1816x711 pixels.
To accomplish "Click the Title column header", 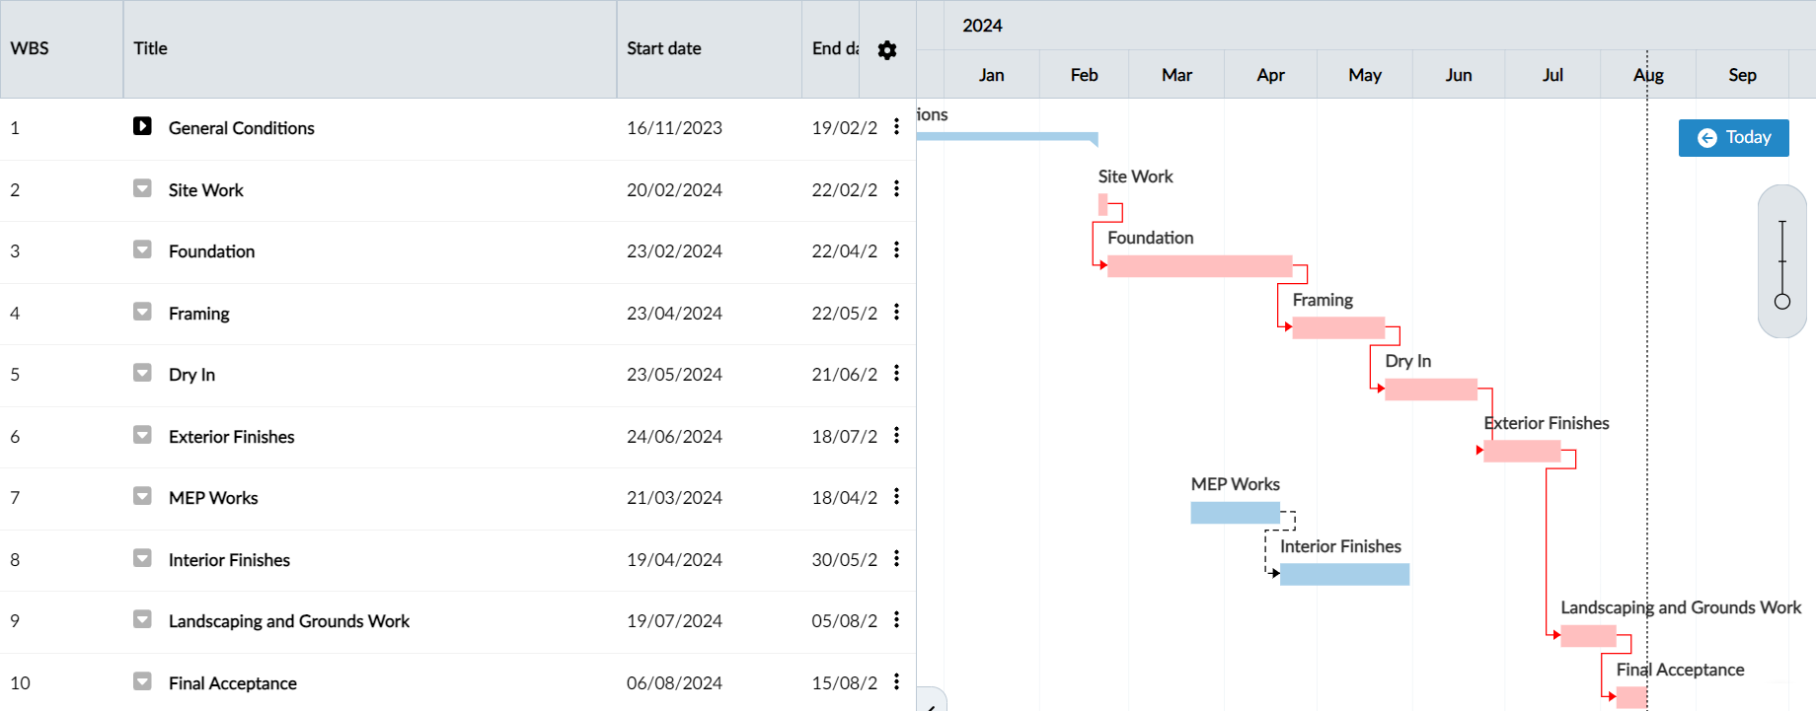I will coord(151,48).
